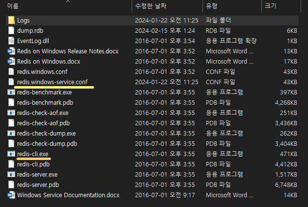The image size is (308, 207).
Task: Click the redis-benchmark.exe application icon
Action: pos(11,92)
